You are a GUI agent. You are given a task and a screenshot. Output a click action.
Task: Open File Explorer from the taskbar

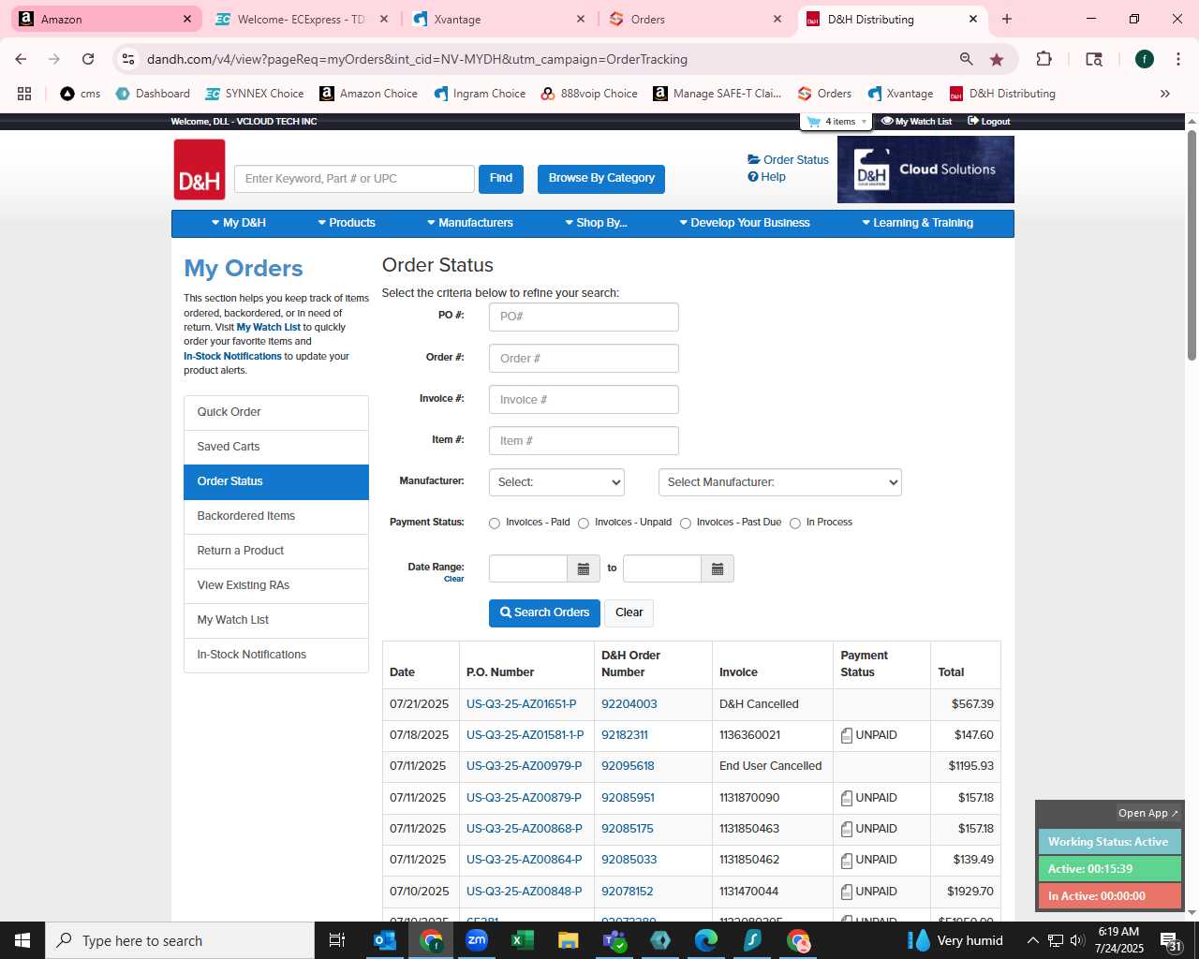click(x=569, y=940)
